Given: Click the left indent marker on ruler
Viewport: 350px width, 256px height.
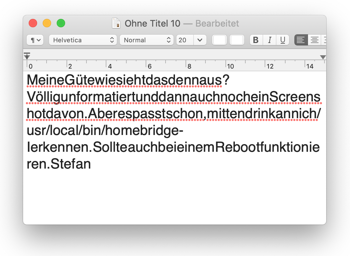Looking at the screenshot, I should [27, 56].
